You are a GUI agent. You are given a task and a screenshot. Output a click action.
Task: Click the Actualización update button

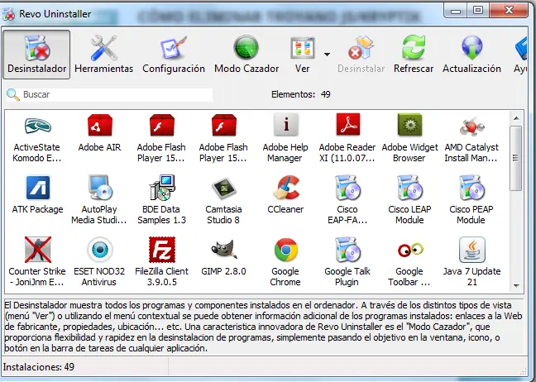[x=471, y=55]
